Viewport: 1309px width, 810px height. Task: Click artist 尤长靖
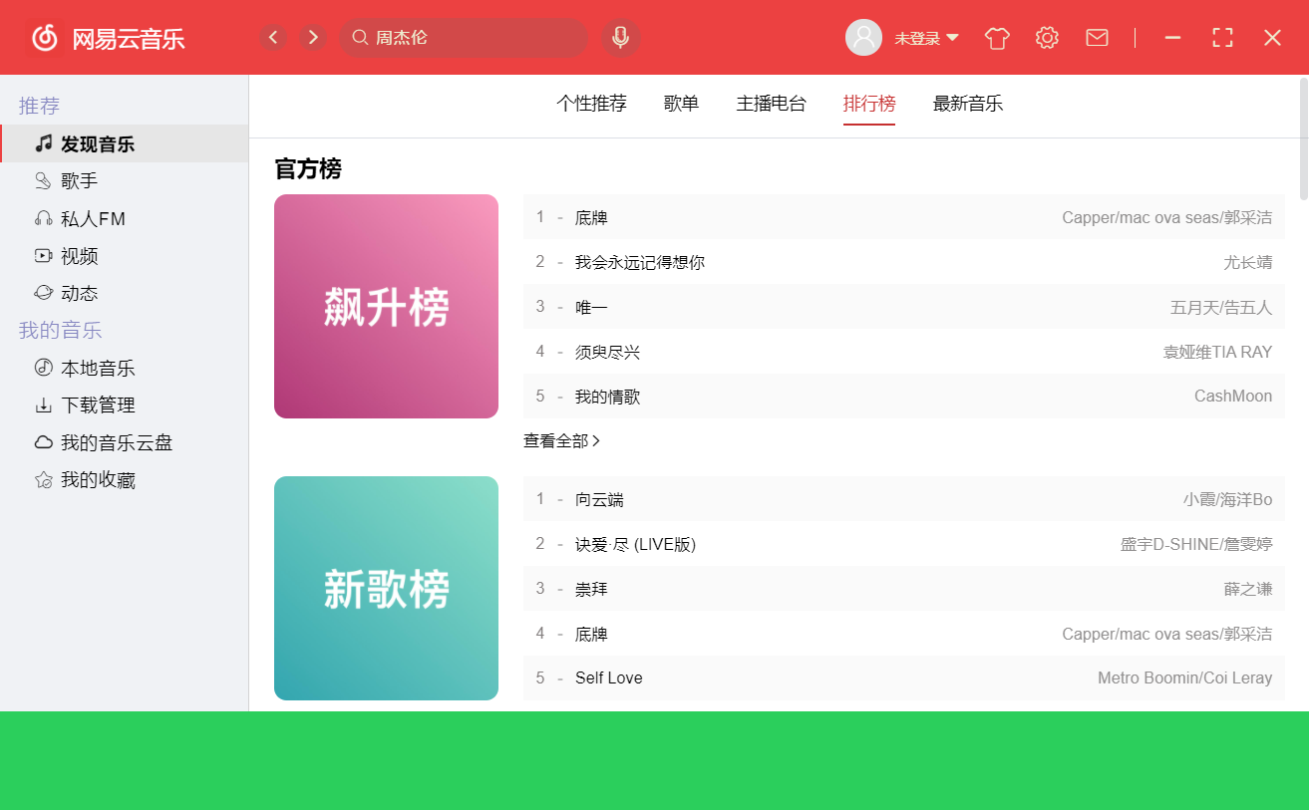coord(1248,262)
